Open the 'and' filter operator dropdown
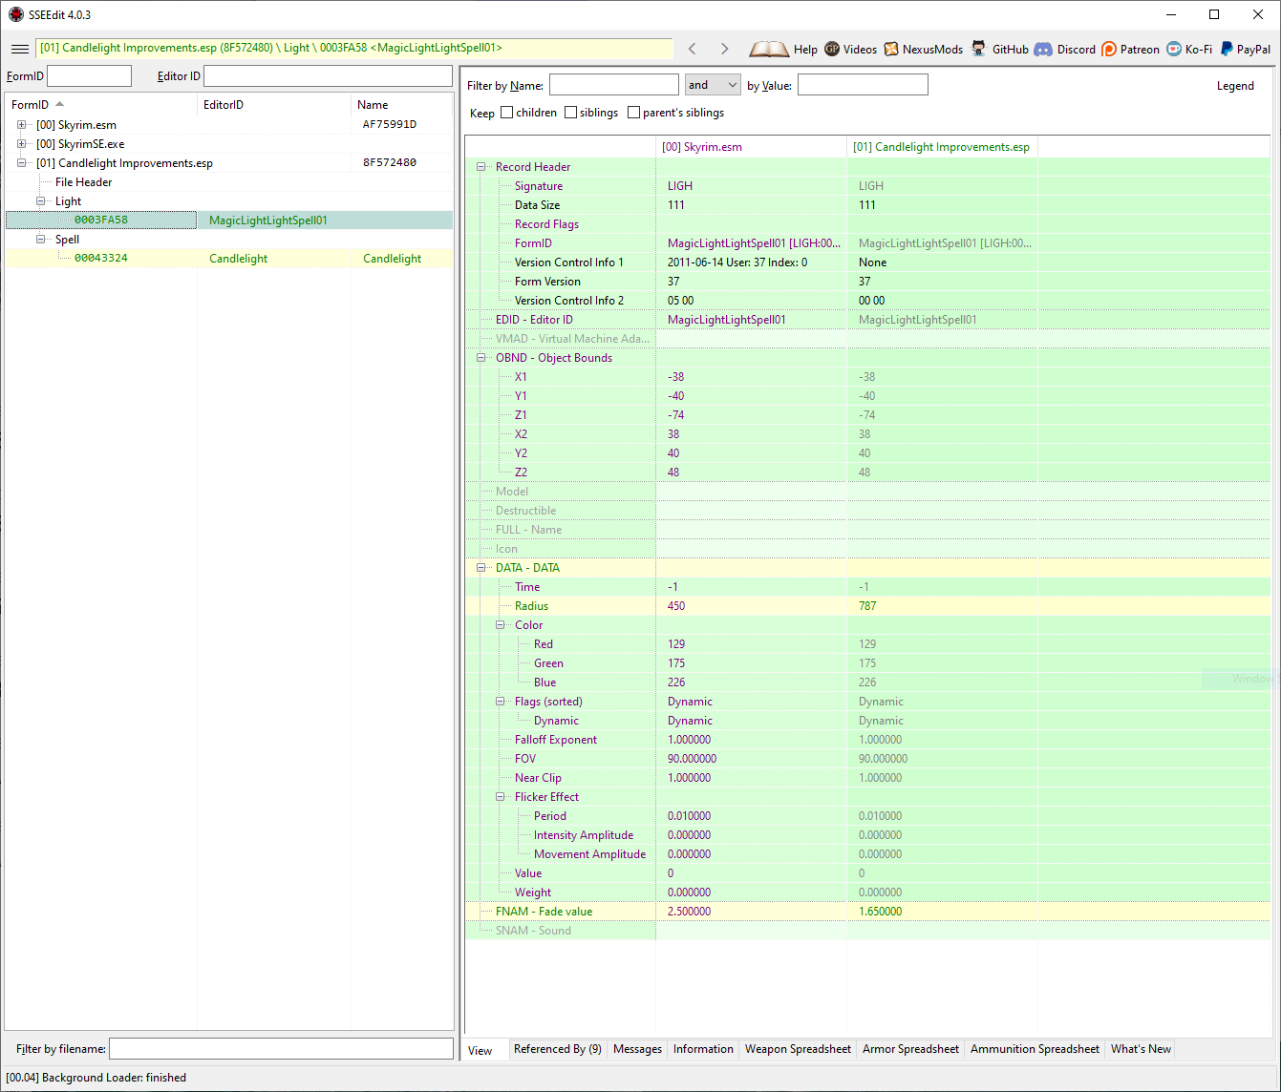This screenshot has height=1092, width=1281. coord(713,85)
